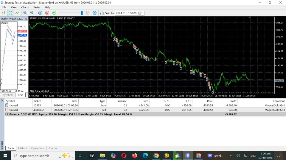This screenshot has height=160, width=286.
Task: Click the current price label on chart axis
Action: point(279,81)
